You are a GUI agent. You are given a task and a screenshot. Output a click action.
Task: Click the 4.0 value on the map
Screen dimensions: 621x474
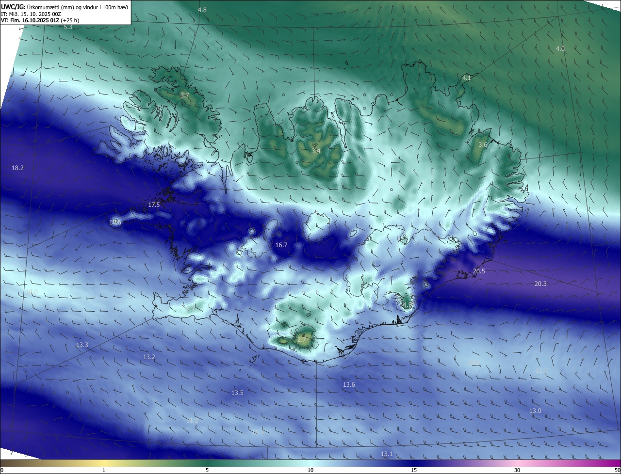point(560,48)
